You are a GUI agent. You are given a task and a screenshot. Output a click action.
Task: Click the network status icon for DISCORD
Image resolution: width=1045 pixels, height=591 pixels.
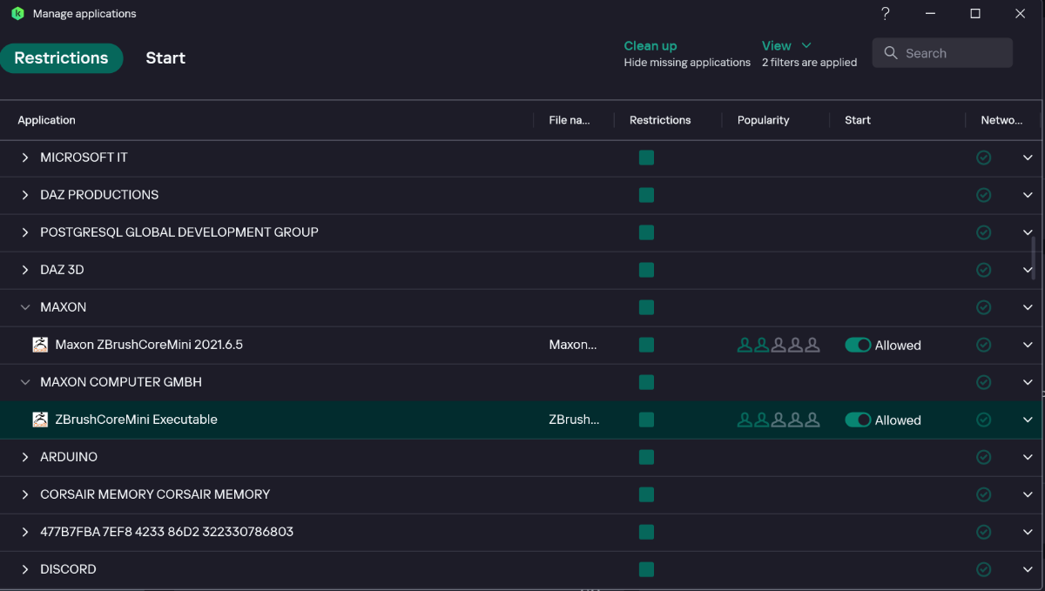click(x=983, y=569)
